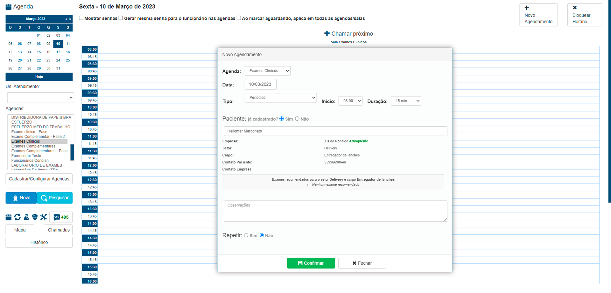Open the SMS 495 messages button

tap(61, 217)
